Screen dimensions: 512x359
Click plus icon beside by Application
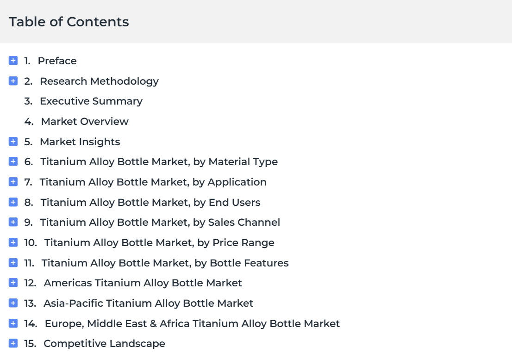13,181
